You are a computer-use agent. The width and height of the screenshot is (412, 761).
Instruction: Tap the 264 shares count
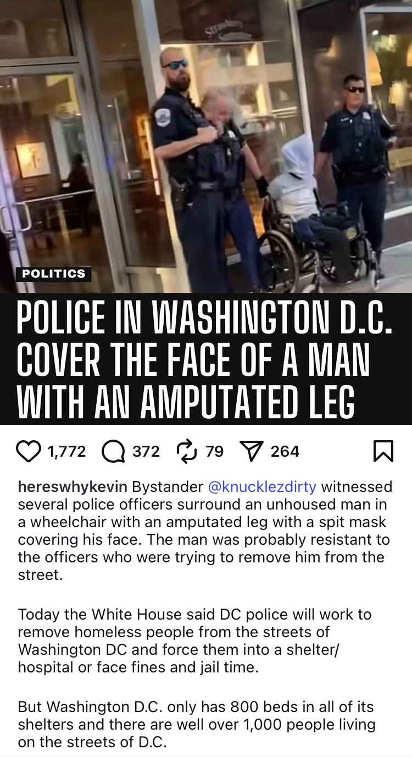coord(285,451)
